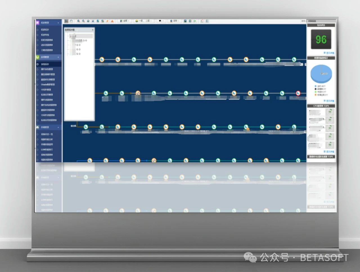This screenshot has width=360, height=272.
Task: Open the 名称 dropdown in toolbar
Action: tap(174, 21)
